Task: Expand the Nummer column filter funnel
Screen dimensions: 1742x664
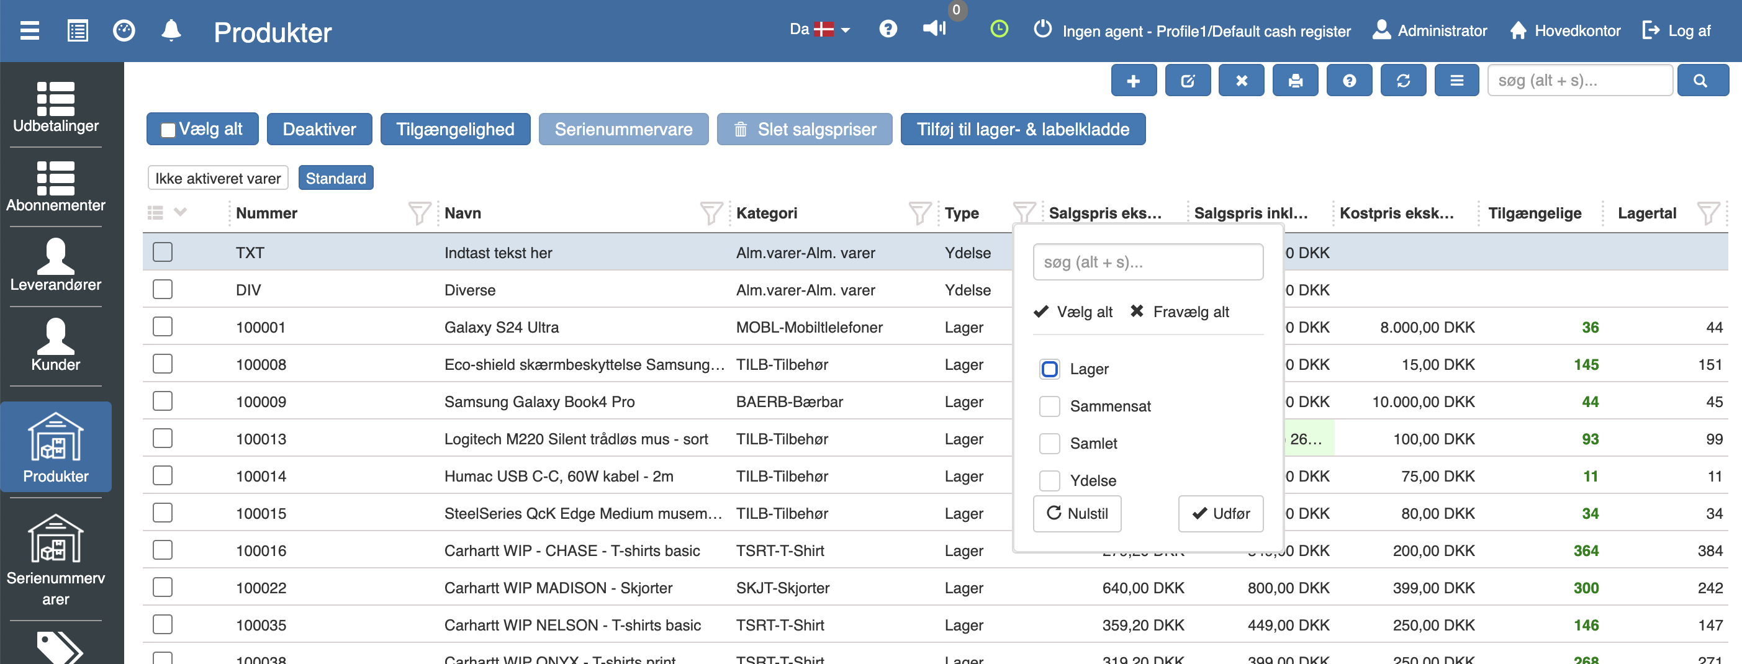Action: [419, 213]
